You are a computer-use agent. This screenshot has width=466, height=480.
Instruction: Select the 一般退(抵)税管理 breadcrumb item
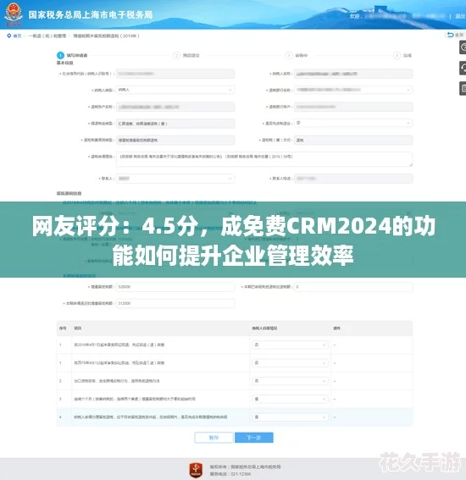pos(47,36)
